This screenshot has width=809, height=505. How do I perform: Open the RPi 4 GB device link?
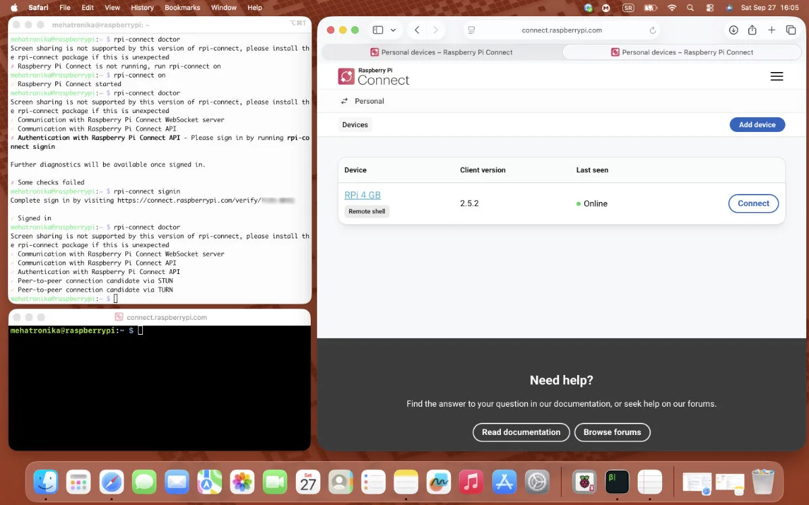[x=363, y=195]
